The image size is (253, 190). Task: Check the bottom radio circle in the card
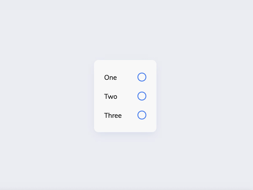point(142,115)
